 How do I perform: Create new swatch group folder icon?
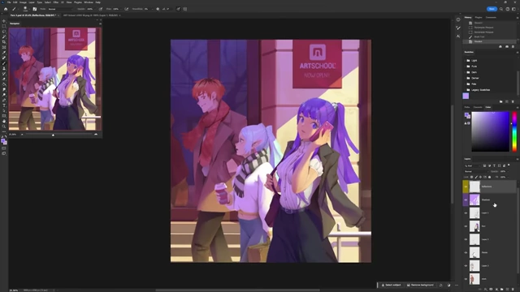(x=500, y=101)
